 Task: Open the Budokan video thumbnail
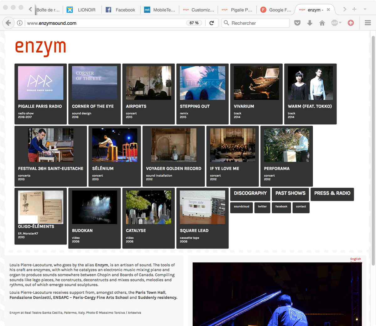point(95,207)
